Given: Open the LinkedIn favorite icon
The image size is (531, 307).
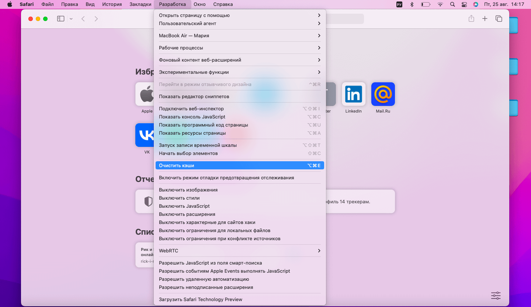Looking at the screenshot, I should click(x=354, y=94).
